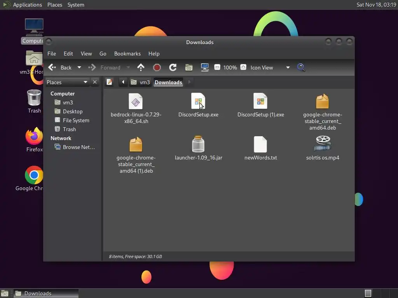
Task: Select launcher-1.09_16.jar file icon
Action: click(198, 144)
